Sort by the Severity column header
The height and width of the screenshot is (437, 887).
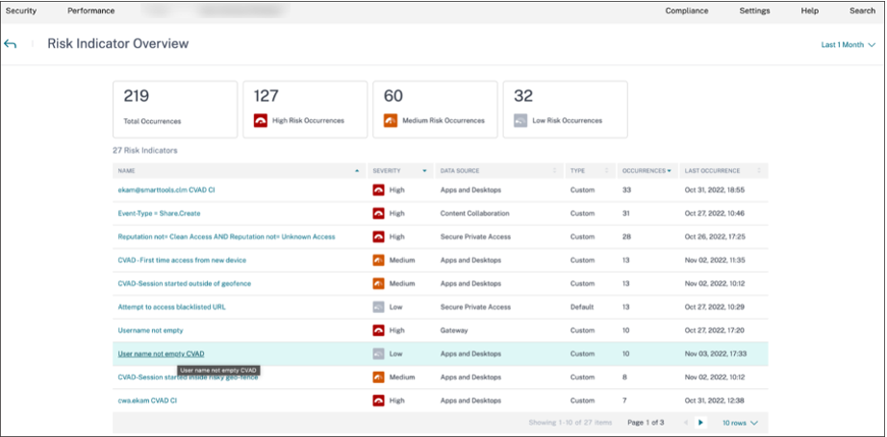pos(387,171)
